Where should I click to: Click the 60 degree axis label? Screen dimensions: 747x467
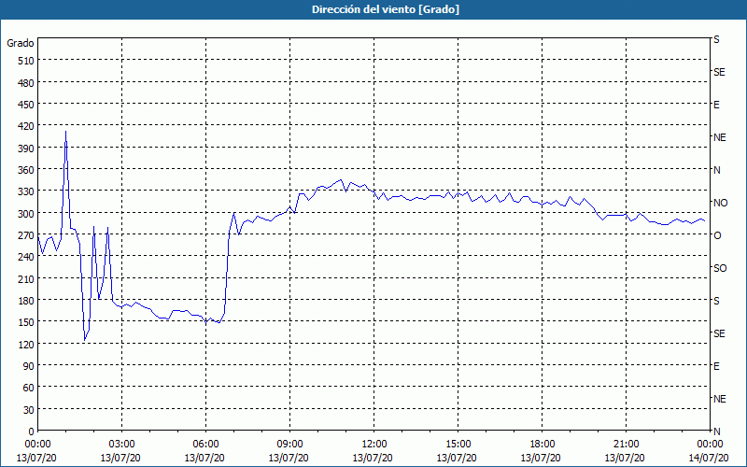[x=30, y=388]
